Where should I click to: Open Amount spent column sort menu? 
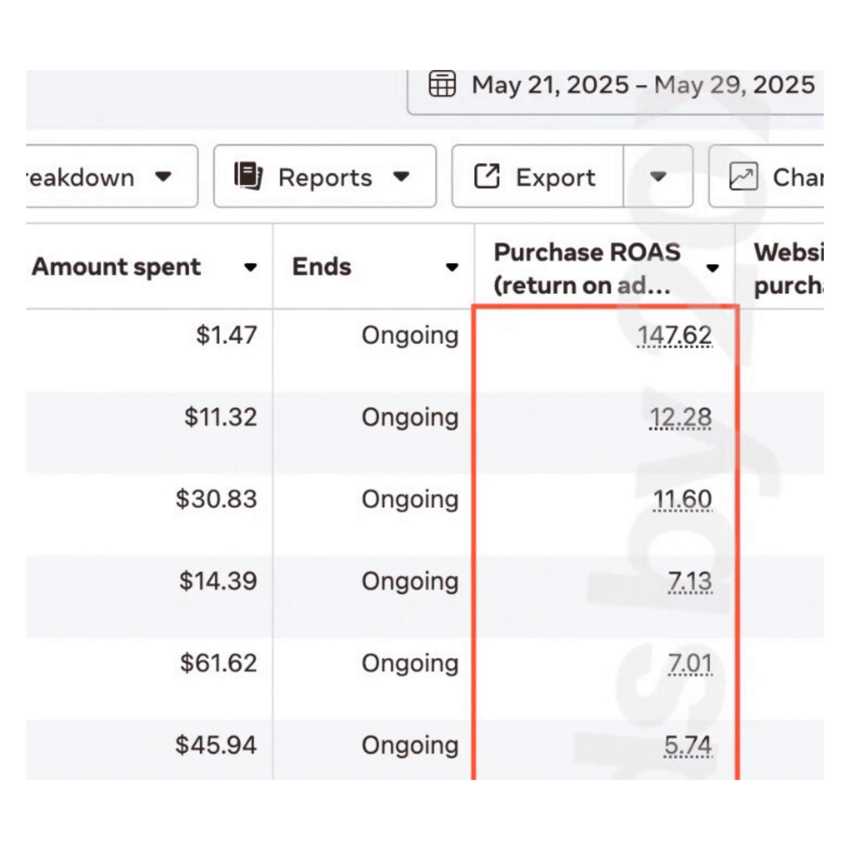coord(250,267)
